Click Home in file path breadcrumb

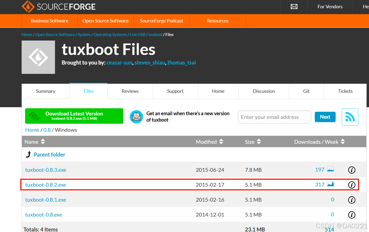tap(32, 130)
